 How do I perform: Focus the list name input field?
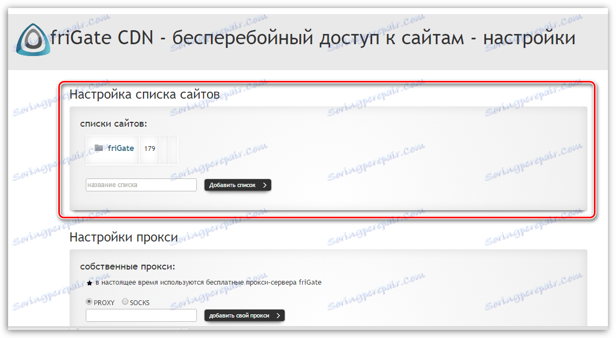141,185
